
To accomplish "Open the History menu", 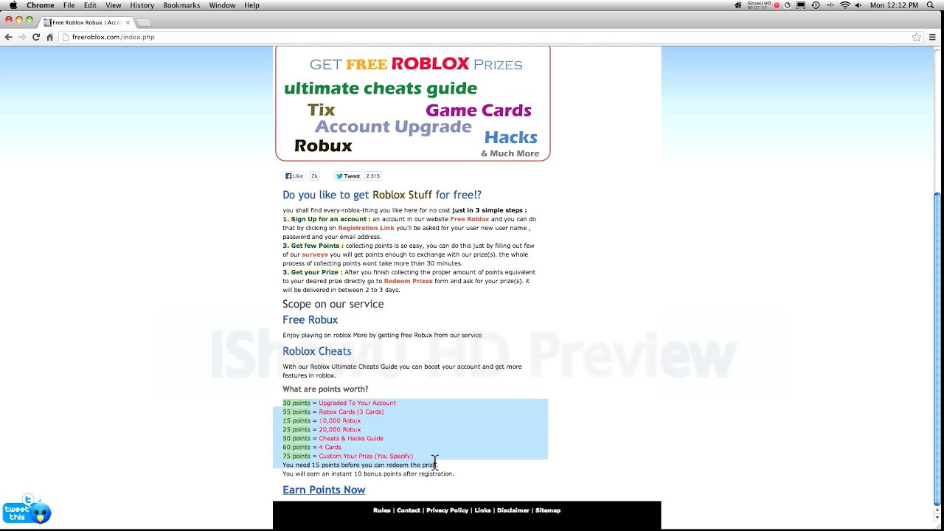I will (x=142, y=5).
